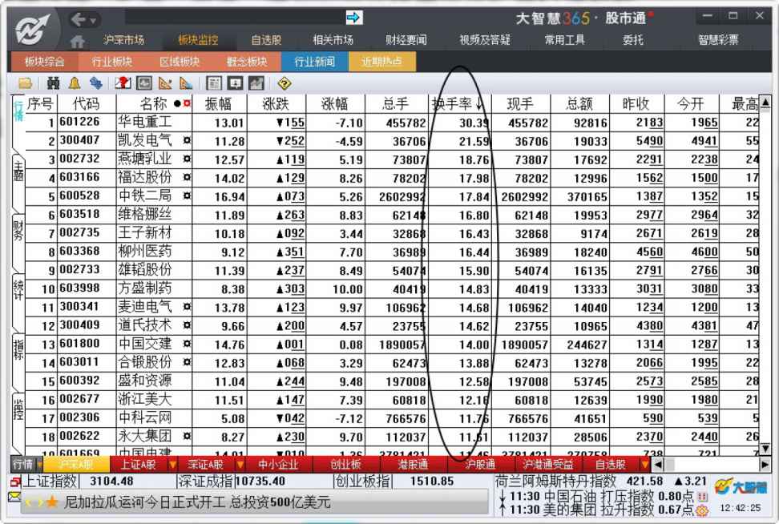The image size is (779, 524).
Task: Select the 板块综合 tab
Action: pyautogui.click(x=44, y=62)
